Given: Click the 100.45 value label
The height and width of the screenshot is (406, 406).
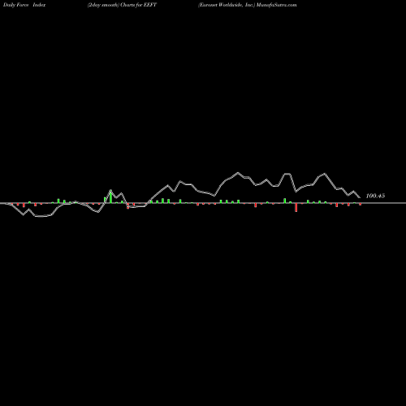Looking at the screenshot, I should (x=375, y=196).
